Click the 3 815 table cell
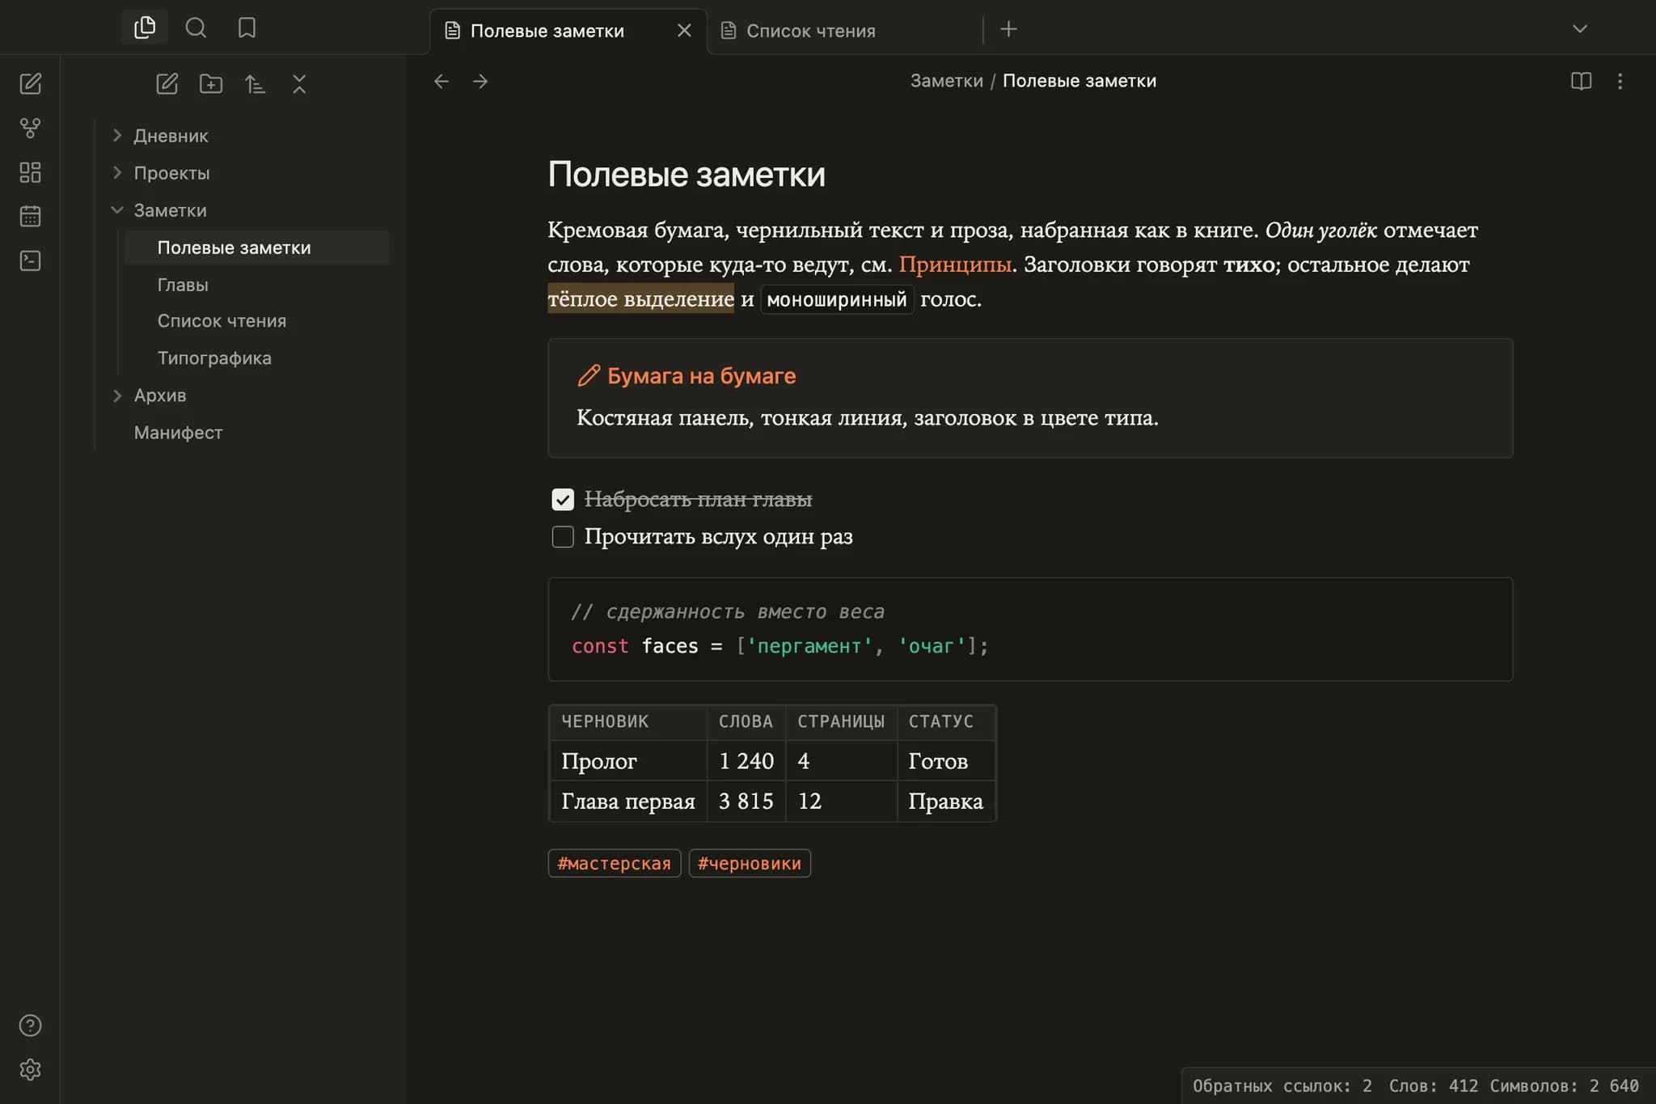The width and height of the screenshot is (1656, 1104). [x=746, y=801]
